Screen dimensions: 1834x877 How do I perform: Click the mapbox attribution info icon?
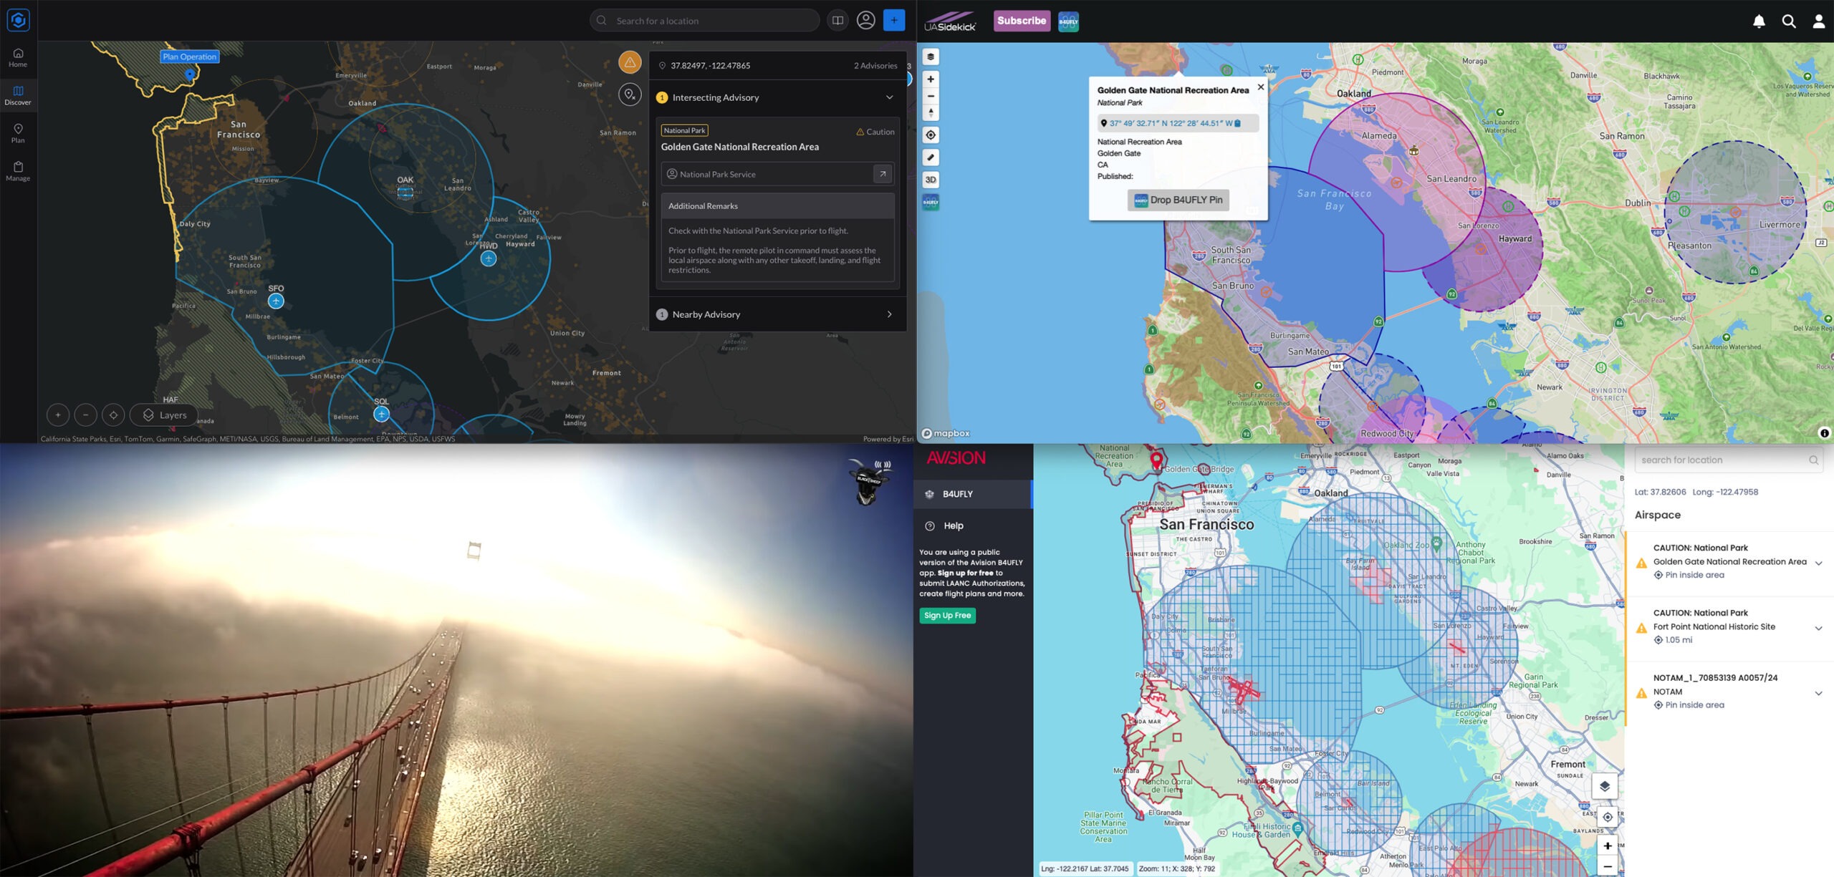click(1825, 432)
